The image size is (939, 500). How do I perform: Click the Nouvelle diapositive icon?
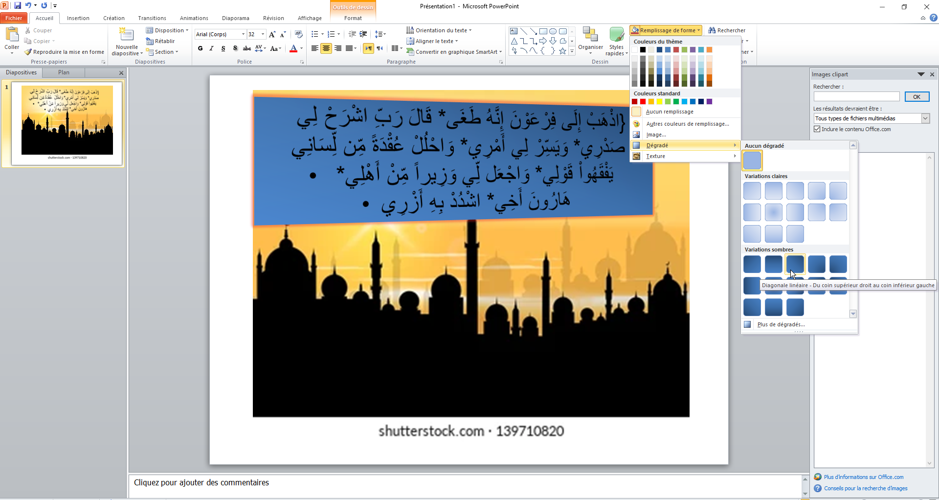[x=127, y=35]
